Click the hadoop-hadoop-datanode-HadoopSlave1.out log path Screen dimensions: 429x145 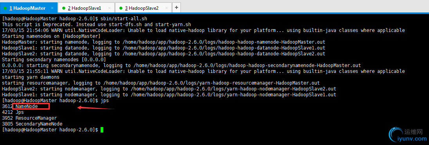tap(224, 48)
